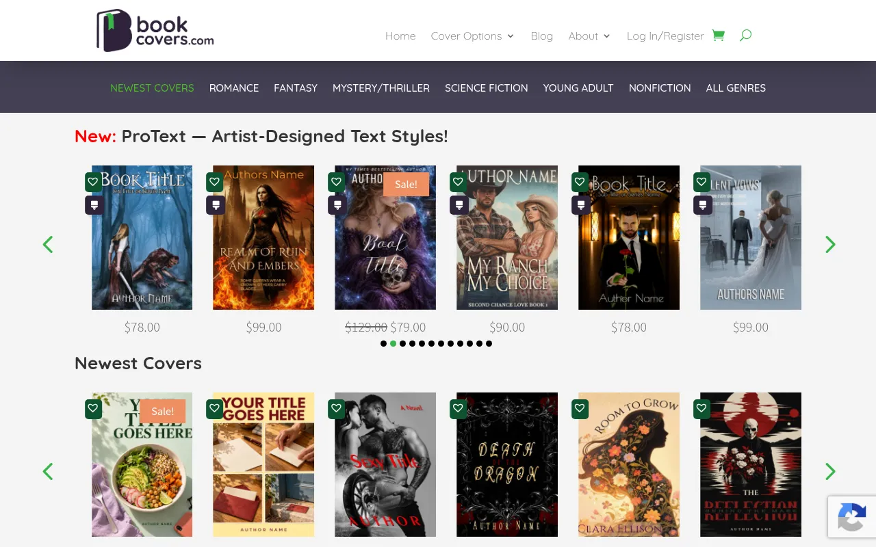Favorite the Death of the Dragon cover
Viewport: 876px width, 547px height.
click(459, 409)
